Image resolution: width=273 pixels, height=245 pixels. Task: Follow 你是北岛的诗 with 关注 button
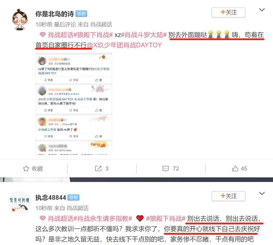[229, 12]
